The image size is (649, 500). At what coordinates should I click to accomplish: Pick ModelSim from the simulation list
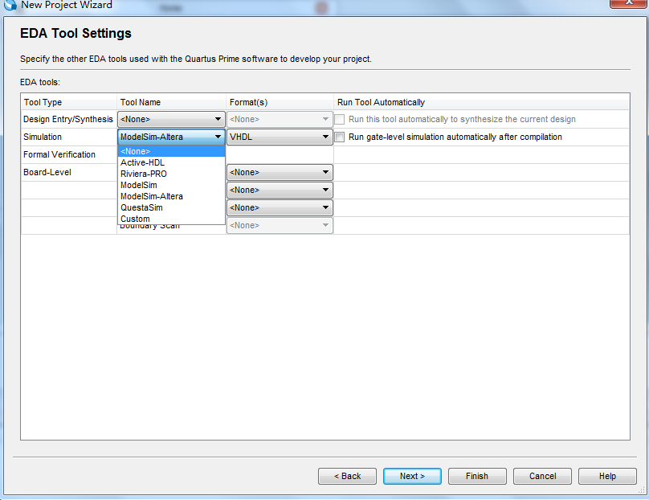[x=171, y=185]
